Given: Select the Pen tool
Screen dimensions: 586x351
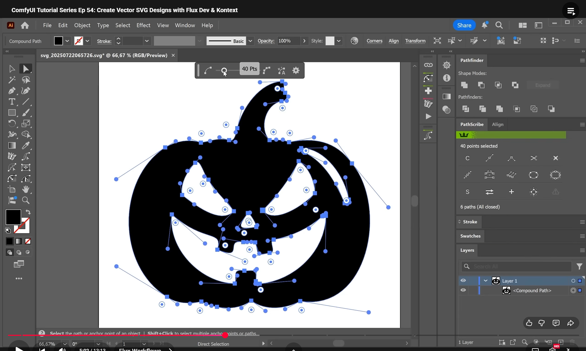Looking at the screenshot, I should click(12, 91).
